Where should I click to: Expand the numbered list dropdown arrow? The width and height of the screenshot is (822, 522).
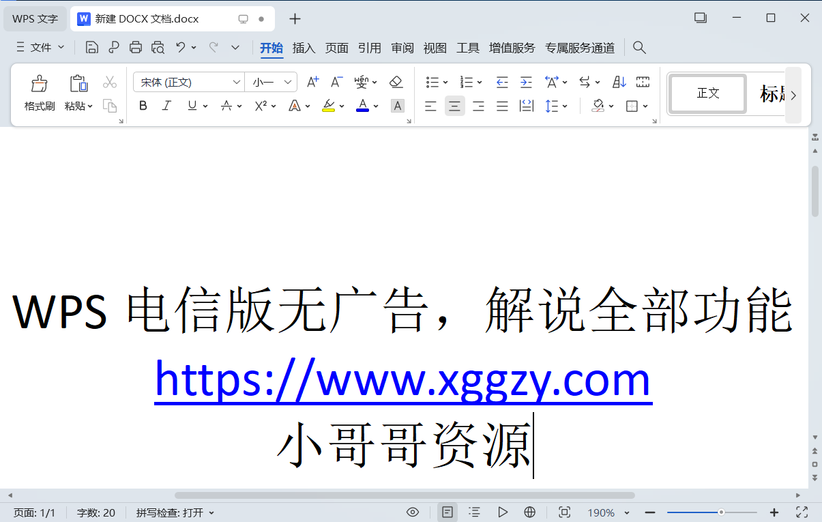click(x=480, y=83)
